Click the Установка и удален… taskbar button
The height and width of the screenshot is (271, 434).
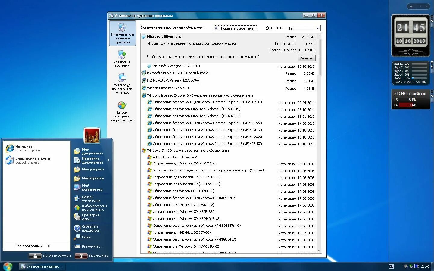[x=42, y=266]
